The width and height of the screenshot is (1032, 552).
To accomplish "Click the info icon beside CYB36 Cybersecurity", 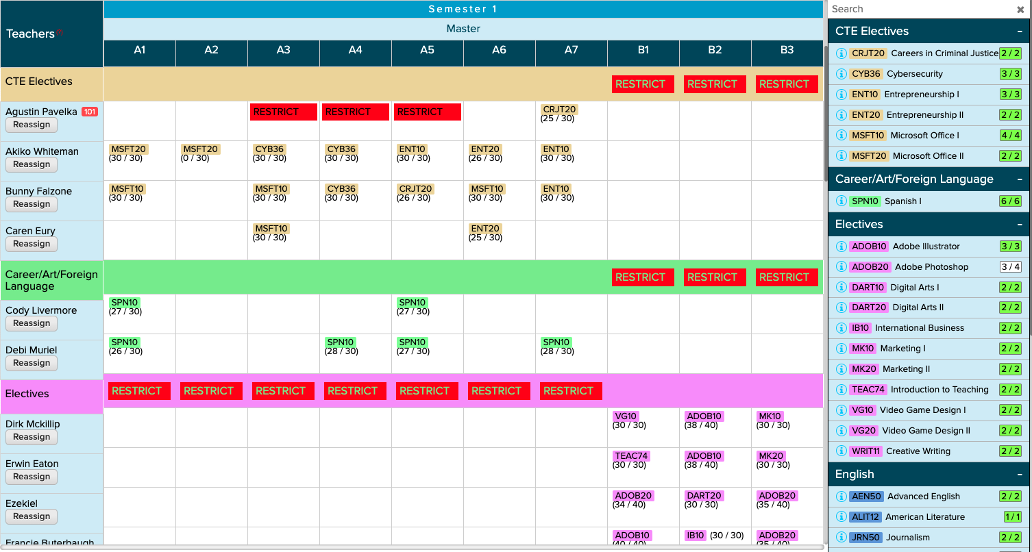I will (841, 73).
